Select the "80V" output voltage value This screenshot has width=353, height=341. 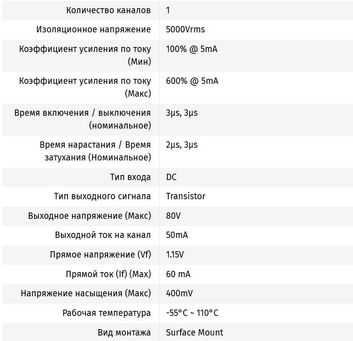[173, 216]
